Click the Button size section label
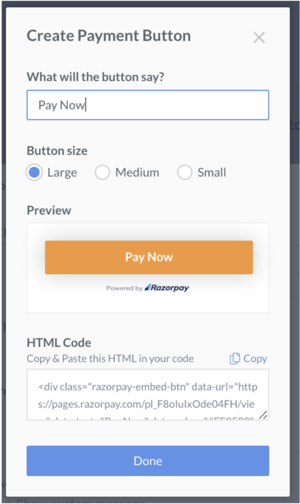Viewport: 300px width, 504px height. (x=57, y=151)
